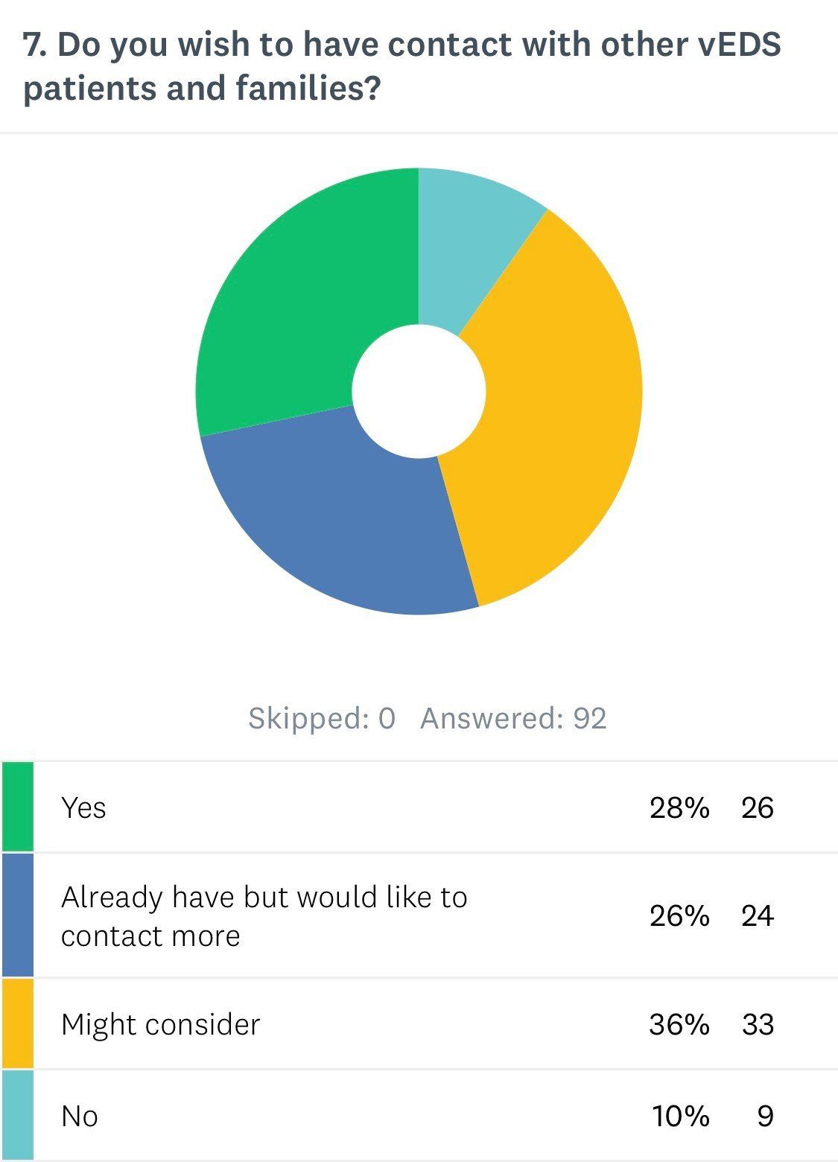This screenshot has width=838, height=1162.
Task: Click the response count 24
Action: tap(757, 916)
